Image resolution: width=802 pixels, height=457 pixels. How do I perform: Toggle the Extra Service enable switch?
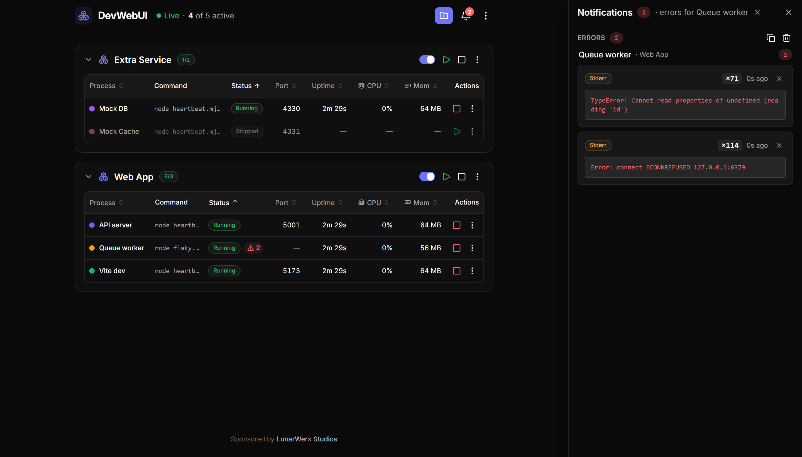427,60
